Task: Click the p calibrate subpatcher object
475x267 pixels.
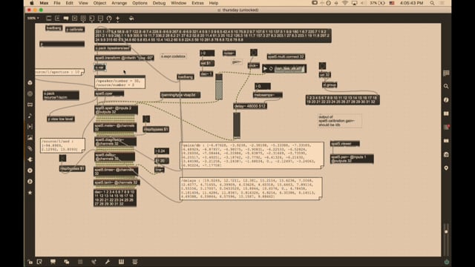Action: pos(75,30)
